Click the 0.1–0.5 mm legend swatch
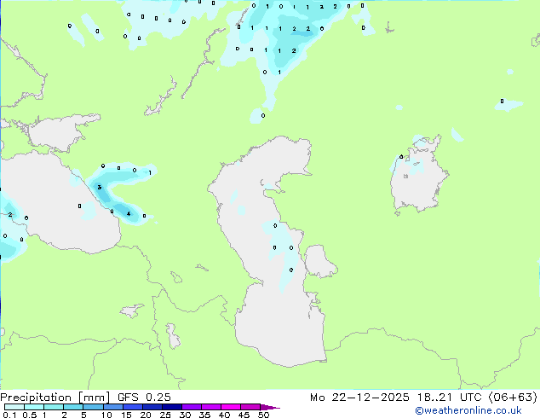This screenshot has width=540, height=418. point(14,407)
